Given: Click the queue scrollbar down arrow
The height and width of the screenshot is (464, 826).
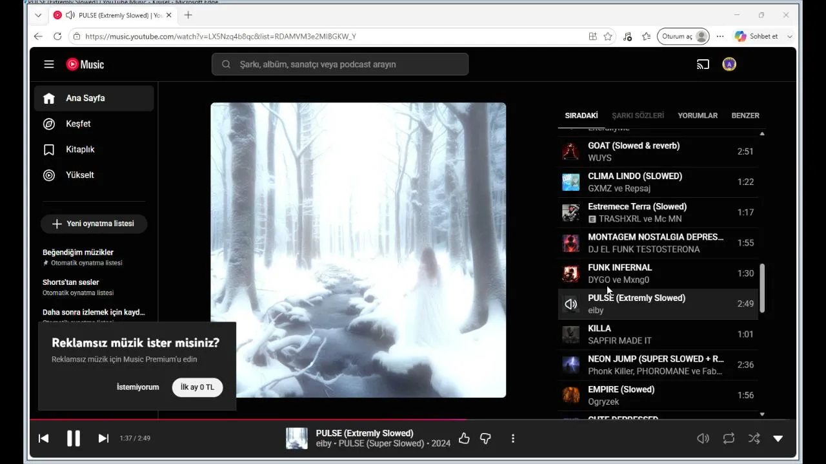Looking at the screenshot, I should pyautogui.click(x=762, y=414).
